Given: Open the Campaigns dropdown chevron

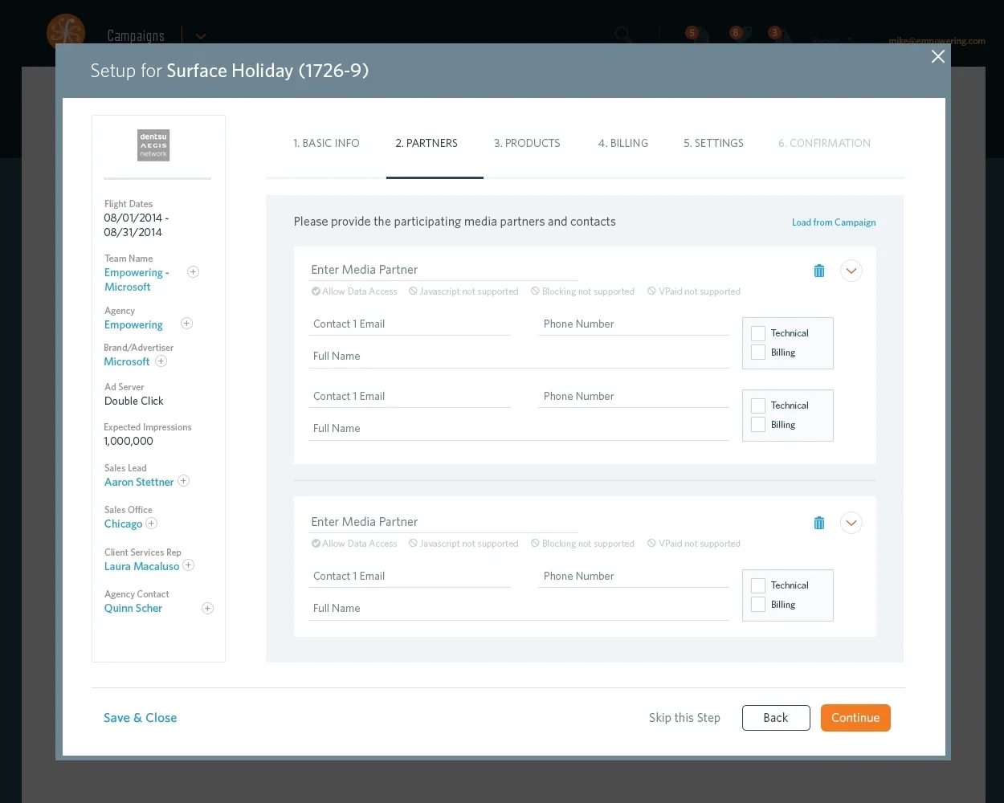Looking at the screenshot, I should (x=201, y=36).
